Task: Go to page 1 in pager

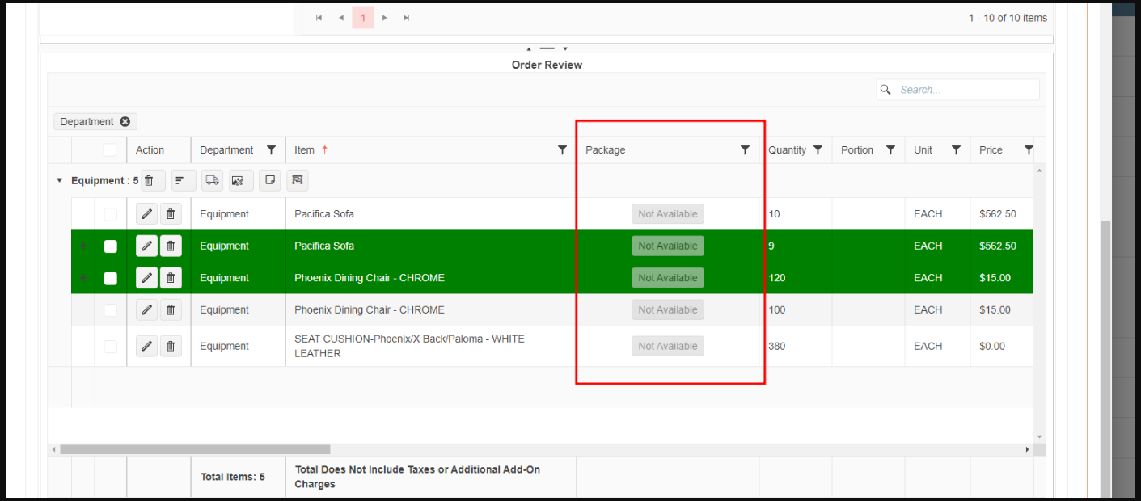Action: [x=363, y=18]
